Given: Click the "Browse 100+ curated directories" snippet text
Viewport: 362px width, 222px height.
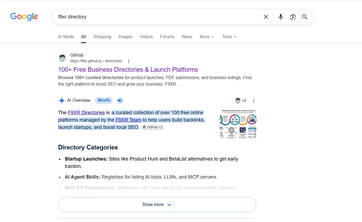Looking at the screenshot, I should 91,77.
